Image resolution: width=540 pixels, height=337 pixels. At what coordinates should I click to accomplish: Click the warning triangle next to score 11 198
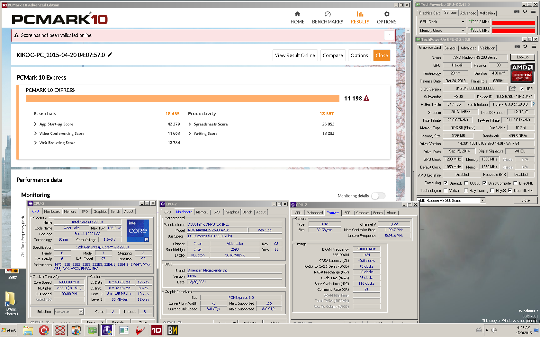pyautogui.click(x=366, y=98)
